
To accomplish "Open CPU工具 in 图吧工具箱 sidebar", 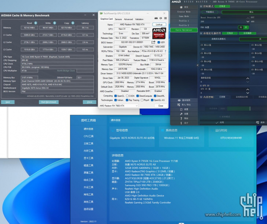I will (89, 136).
